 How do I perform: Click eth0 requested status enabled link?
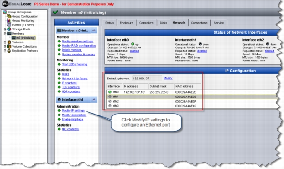134,51
